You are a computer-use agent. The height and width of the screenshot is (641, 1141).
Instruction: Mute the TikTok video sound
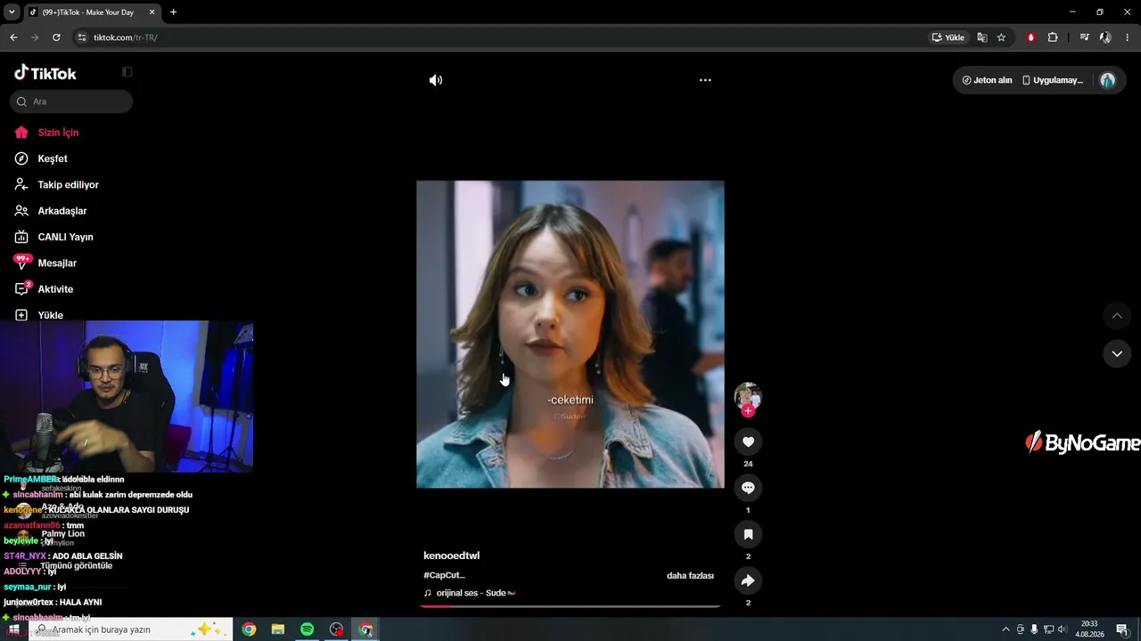coord(435,80)
